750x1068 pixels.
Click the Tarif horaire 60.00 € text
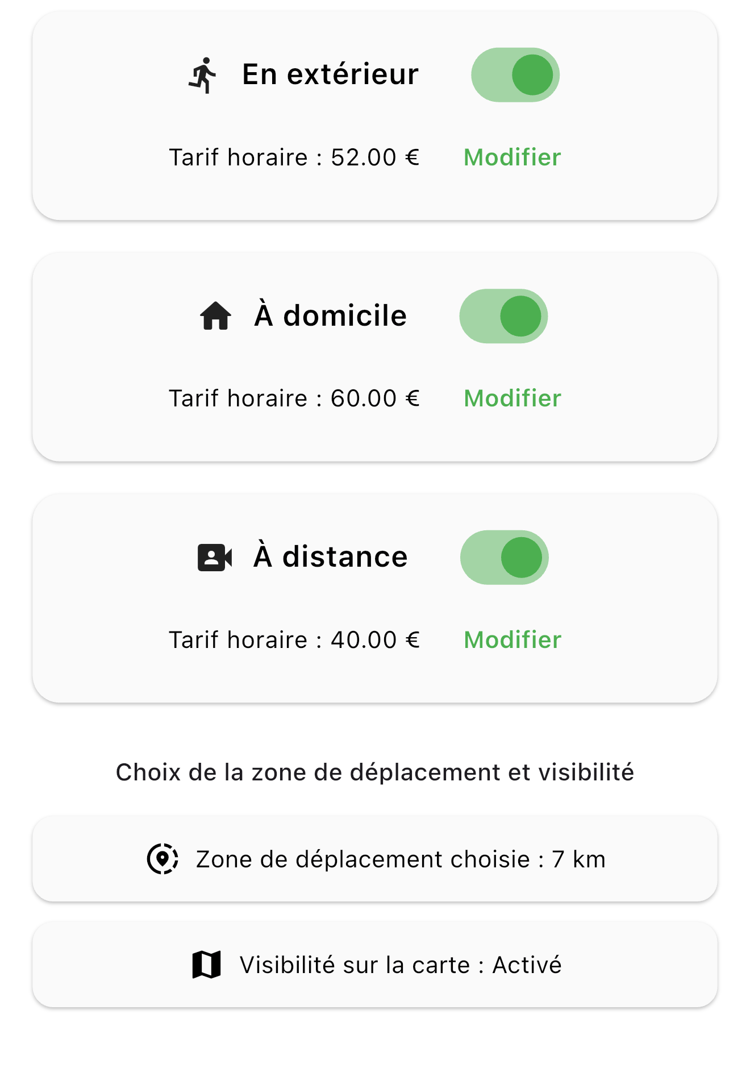point(294,398)
